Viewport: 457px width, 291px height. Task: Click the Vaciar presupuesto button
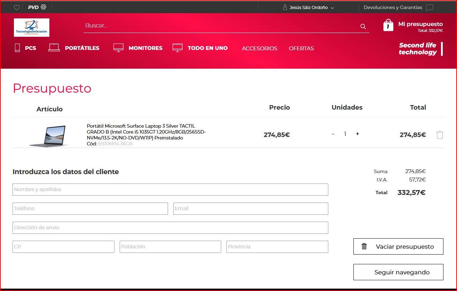(x=398, y=246)
